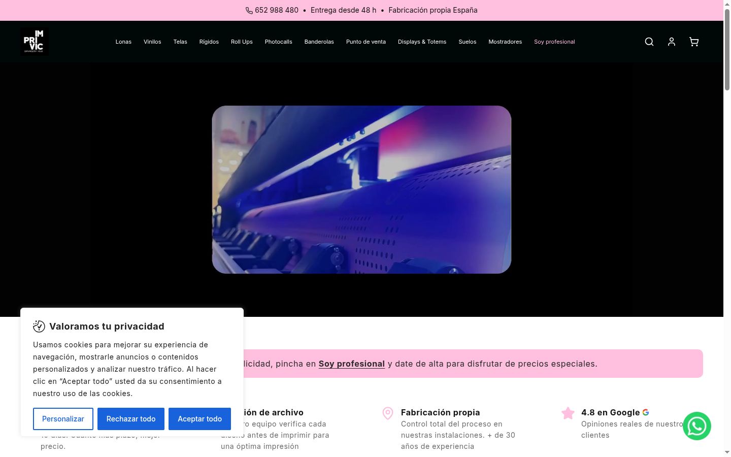Accept all cookies with Aceptar todo
This screenshot has height=457, width=731.
point(200,419)
